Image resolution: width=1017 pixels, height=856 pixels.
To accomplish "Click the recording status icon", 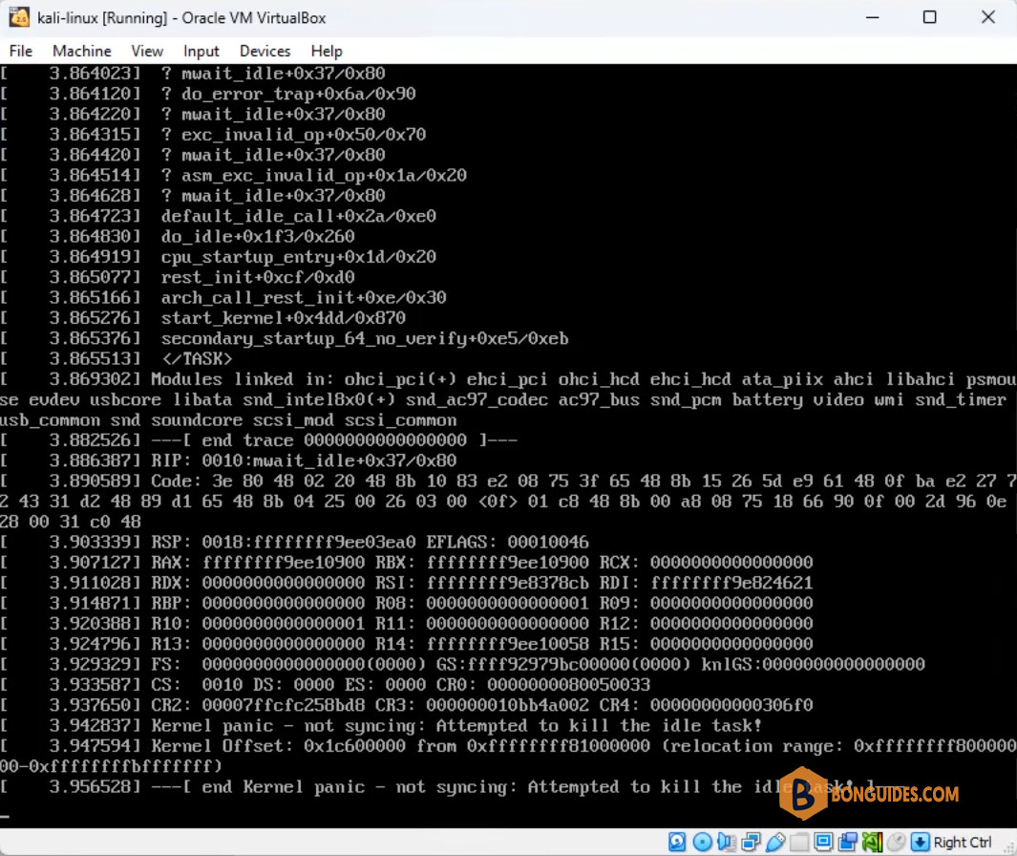I will [x=848, y=843].
